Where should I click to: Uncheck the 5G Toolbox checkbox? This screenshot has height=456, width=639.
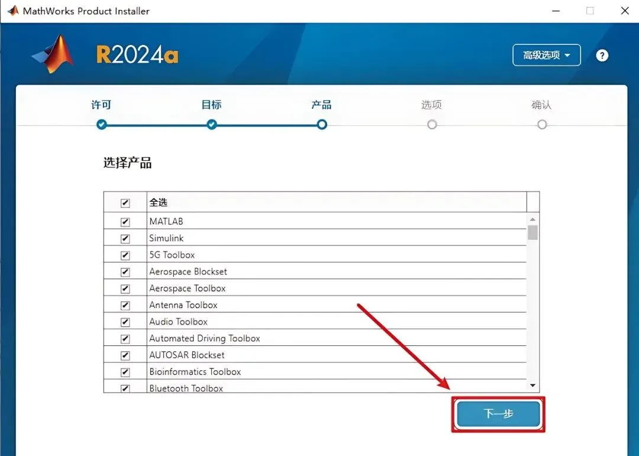tap(125, 255)
